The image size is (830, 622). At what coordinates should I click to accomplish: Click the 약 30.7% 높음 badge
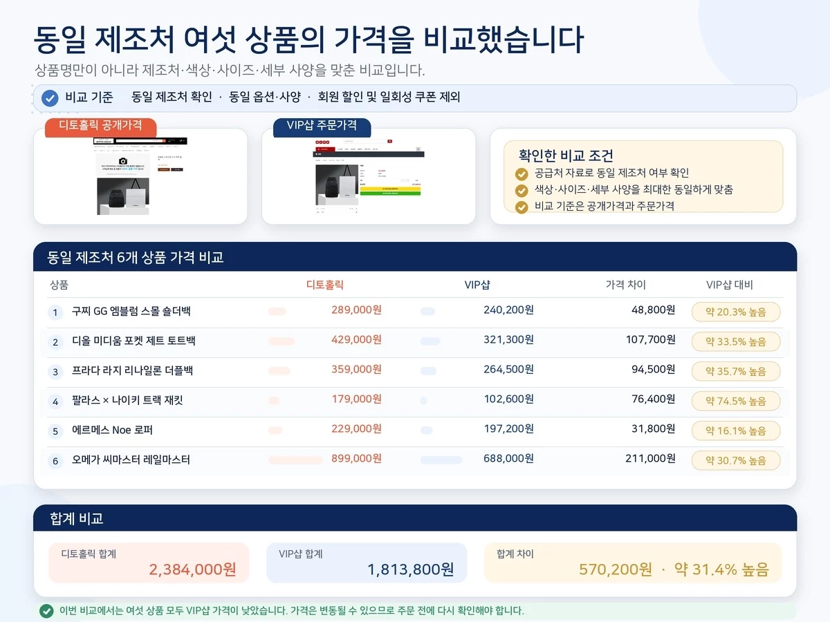(736, 460)
